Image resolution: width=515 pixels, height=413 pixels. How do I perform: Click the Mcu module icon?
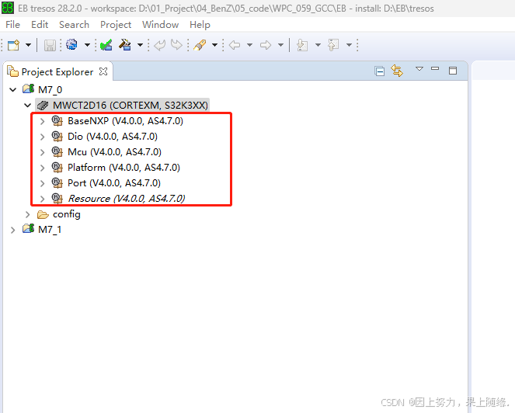(x=57, y=151)
